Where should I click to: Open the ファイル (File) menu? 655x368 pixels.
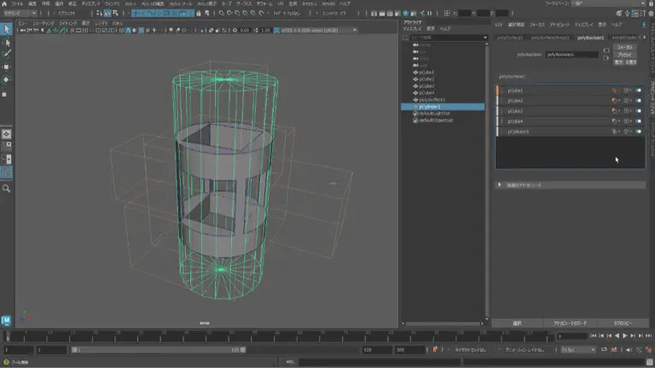[17, 3]
